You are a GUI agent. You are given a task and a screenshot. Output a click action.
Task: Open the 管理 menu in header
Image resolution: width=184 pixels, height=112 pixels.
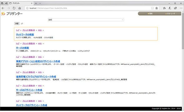[150, 14]
